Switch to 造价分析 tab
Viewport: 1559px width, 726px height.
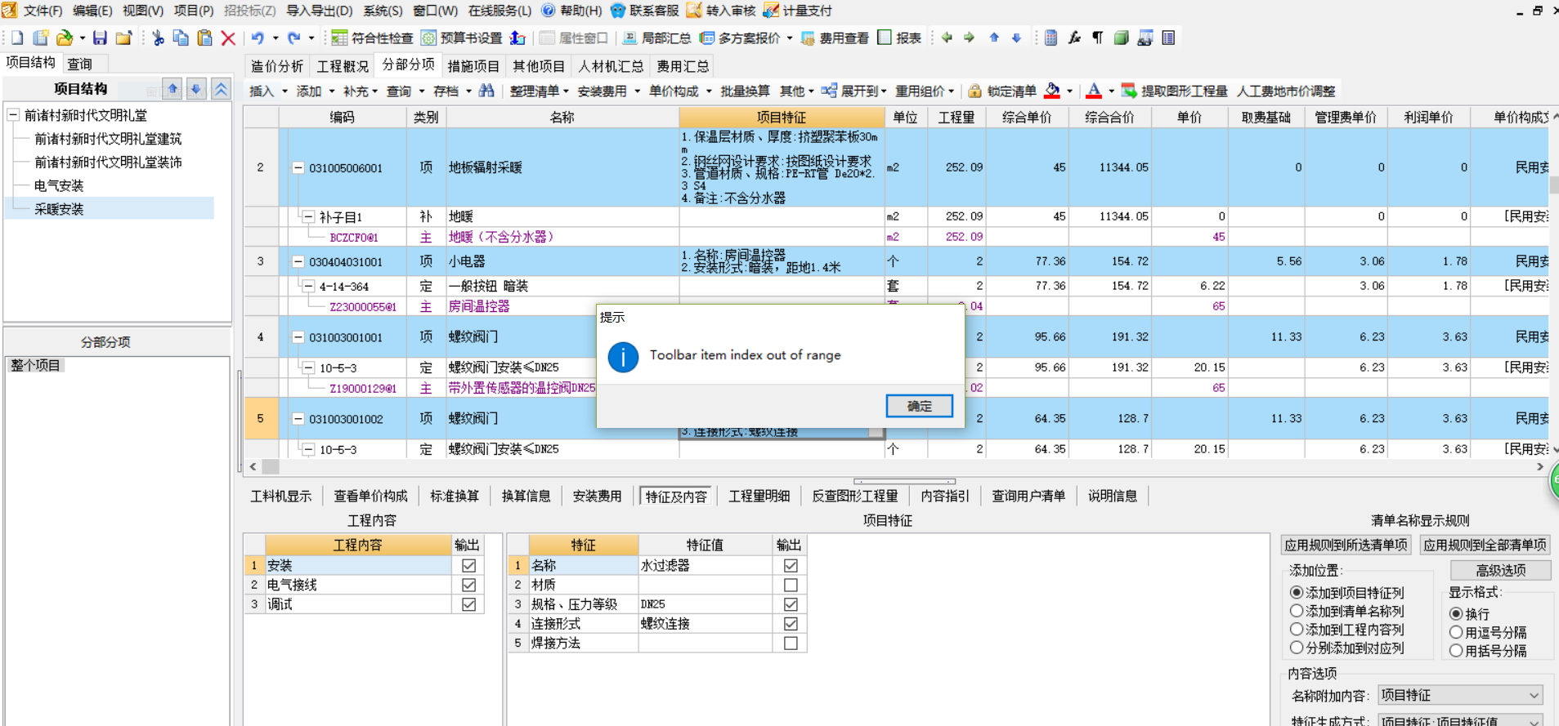coord(277,66)
